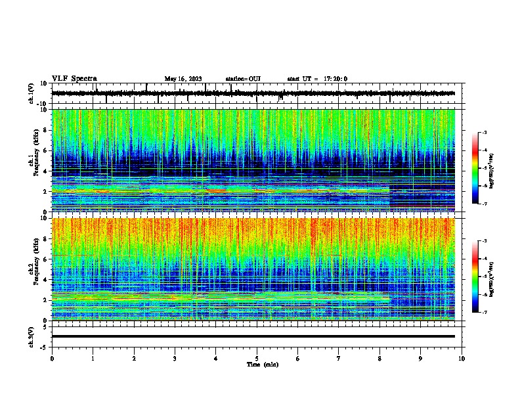
Task: Click the thick black ch.3 trace line
Action: tap(253, 336)
